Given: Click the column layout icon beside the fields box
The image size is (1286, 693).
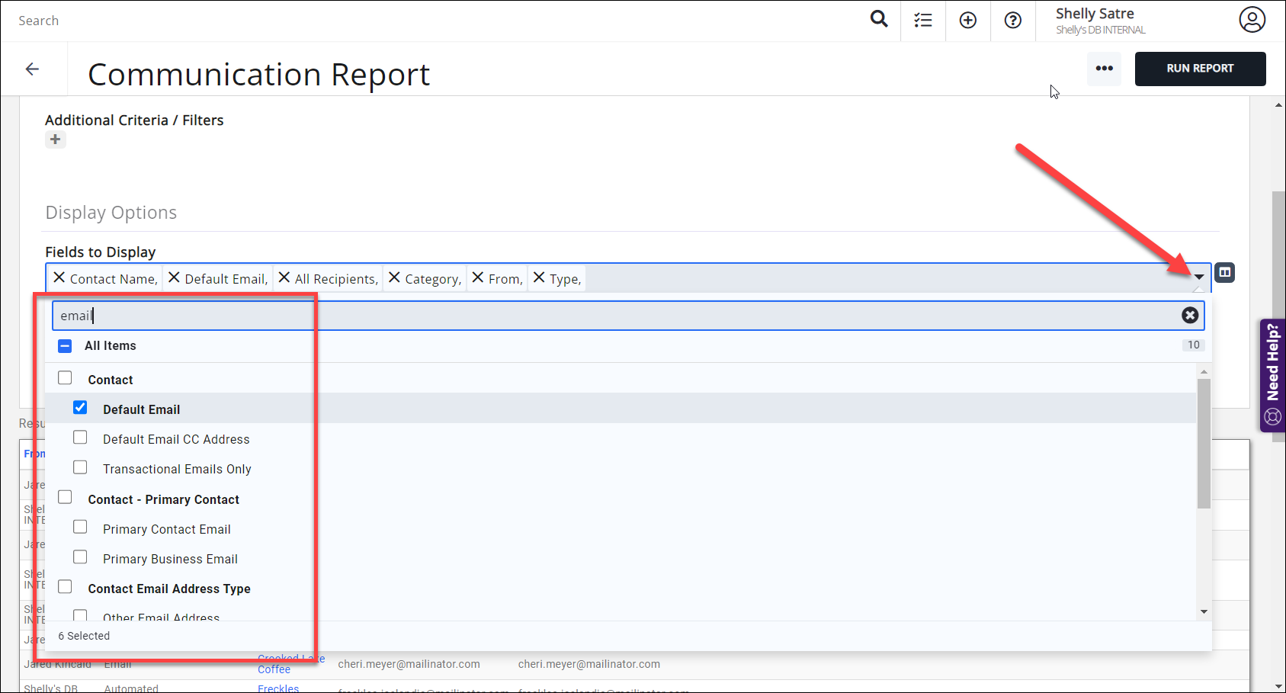Looking at the screenshot, I should (x=1225, y=272).
